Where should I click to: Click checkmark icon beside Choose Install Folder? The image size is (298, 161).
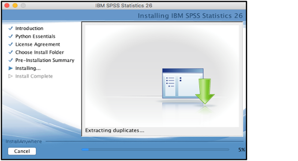[11, 52]
